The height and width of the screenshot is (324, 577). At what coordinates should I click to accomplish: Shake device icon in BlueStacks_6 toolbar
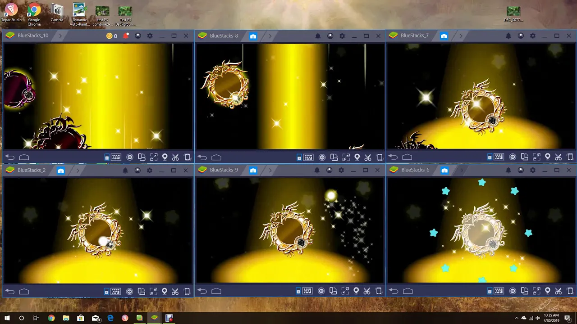coord(570,291)
